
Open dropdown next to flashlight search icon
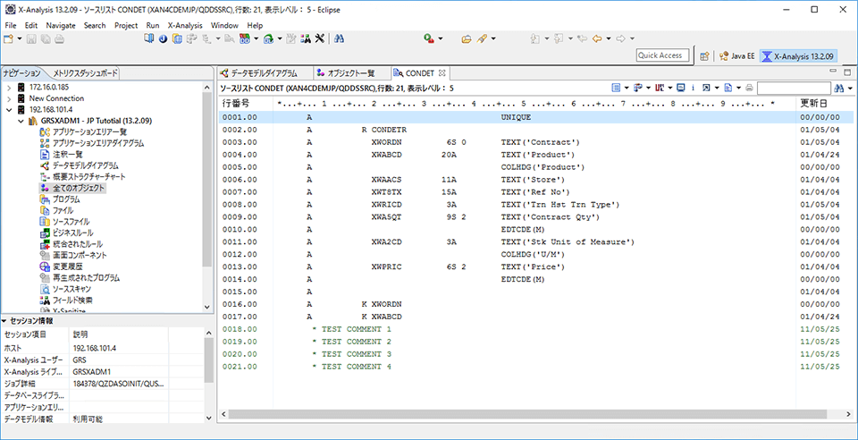493,38
